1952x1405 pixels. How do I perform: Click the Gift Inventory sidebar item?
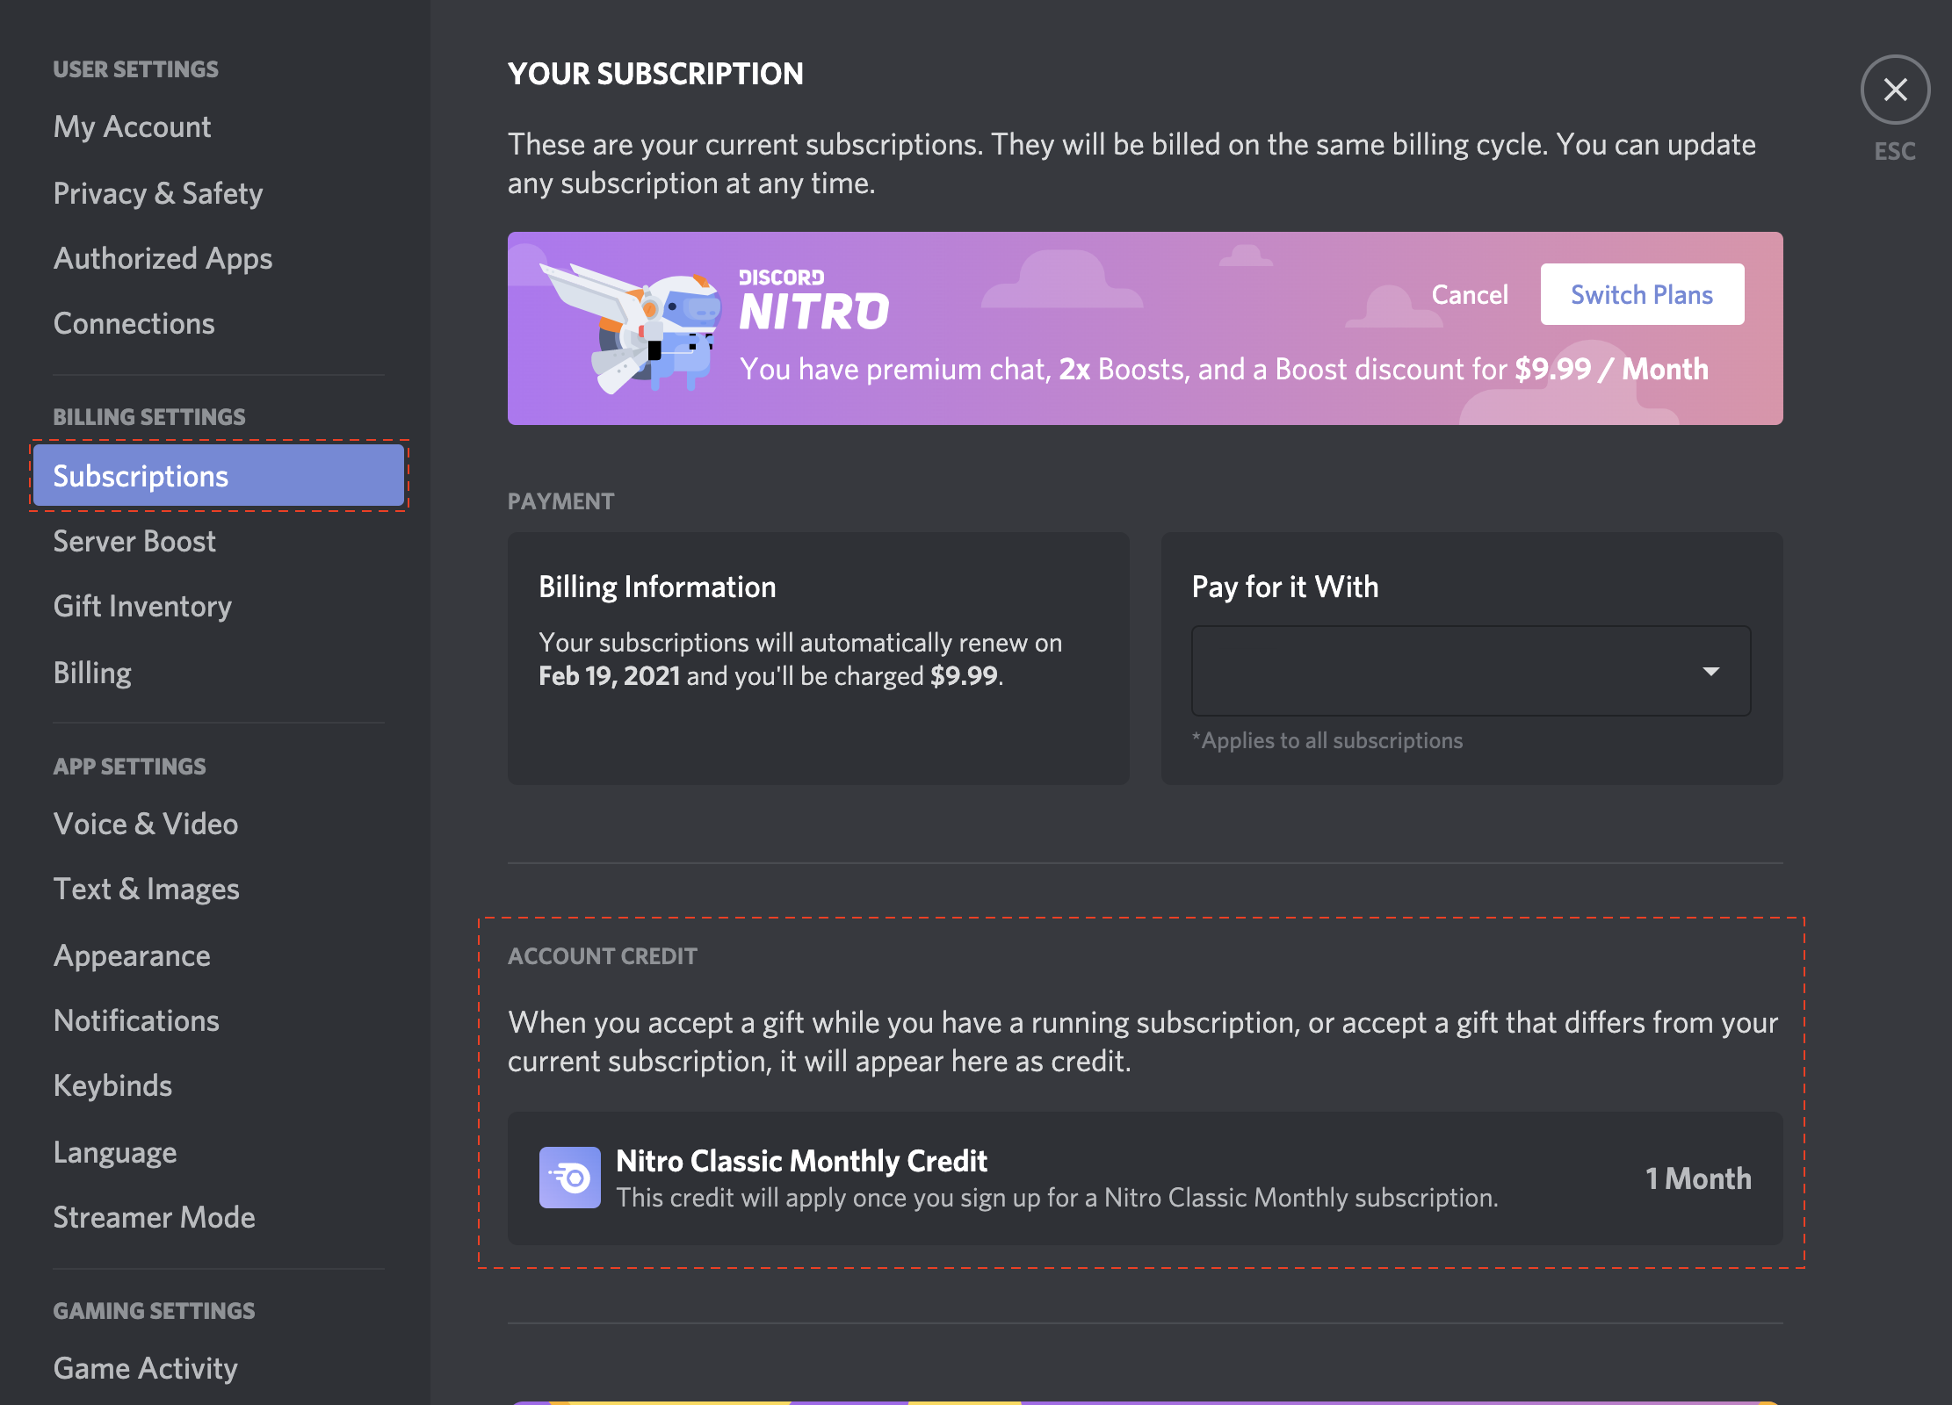point(142,605)
